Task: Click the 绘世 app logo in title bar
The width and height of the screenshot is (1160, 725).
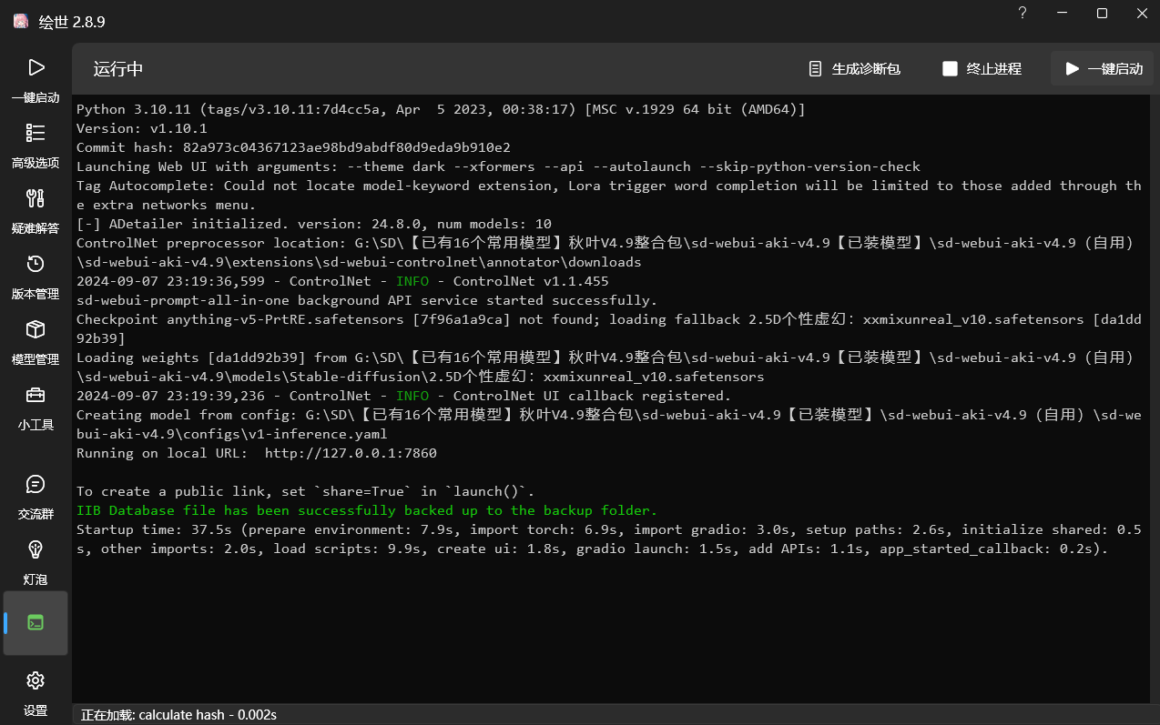Action: (20, 21)
